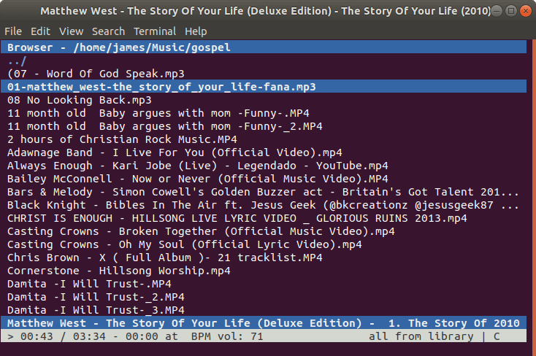Select '(07 - Word Of God Speak.mp3'
536x356 pixels.
tap(96, 74)
